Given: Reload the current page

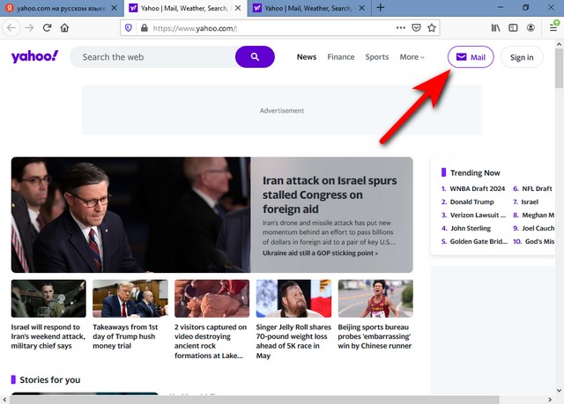Looking at the screenshot, I should coord(47,27).
